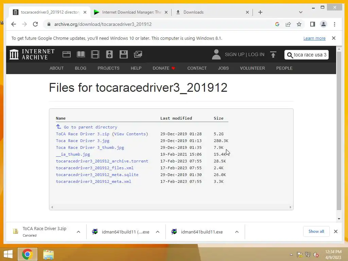Close the Downloads tab
Screen dimensions: 348x261
pos(247,12)
